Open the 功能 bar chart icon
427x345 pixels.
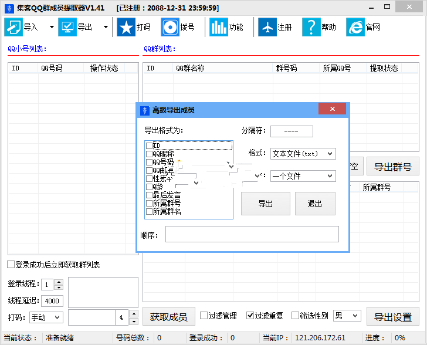click(x=218, y=27)
